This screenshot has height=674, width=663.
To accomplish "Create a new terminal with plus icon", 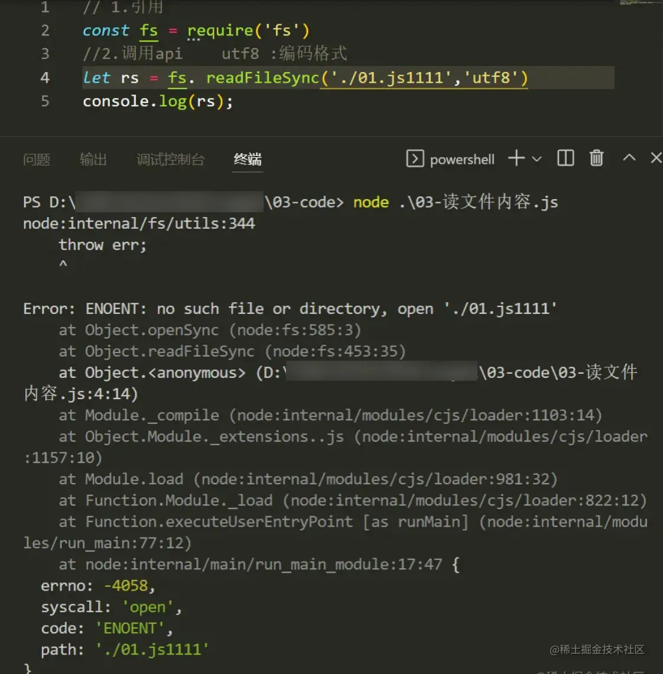I will (x=516, y=158).
